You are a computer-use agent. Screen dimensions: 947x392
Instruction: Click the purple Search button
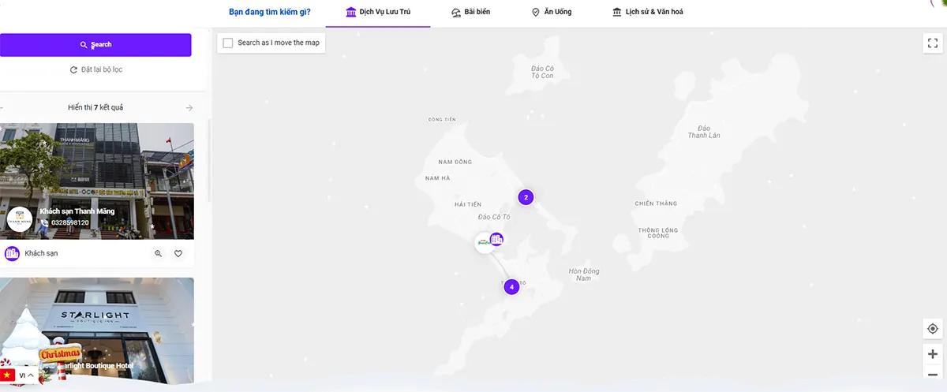[95, 45]
